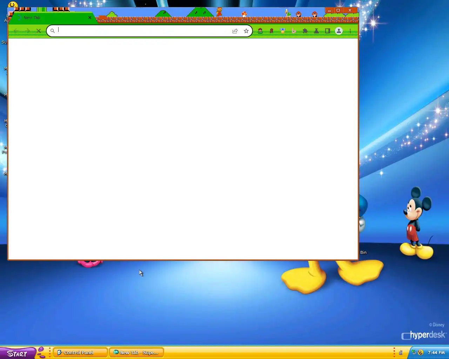Switch to Control Panel taskbar button
Screen dimensions: 449x359
tap(80, 352)
